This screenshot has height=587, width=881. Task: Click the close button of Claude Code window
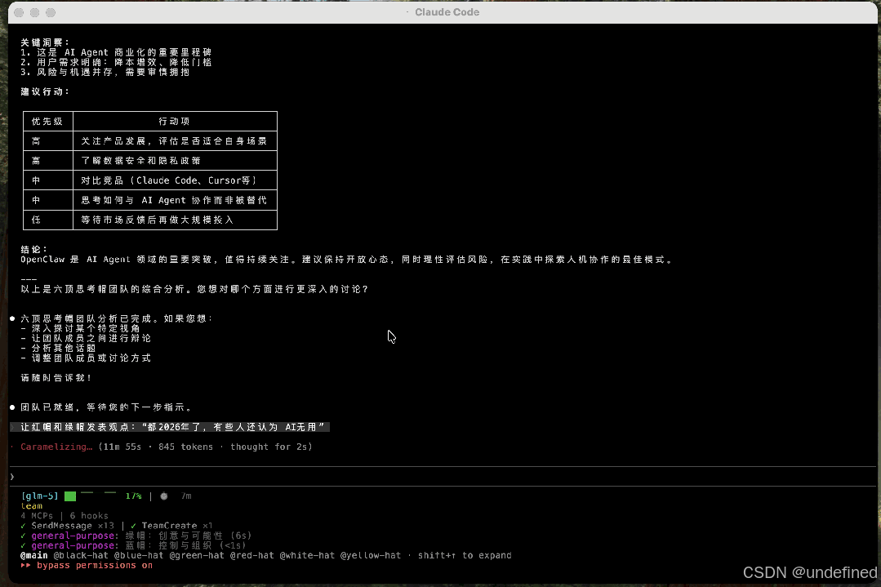pyautogui.click(x=19, y=12)
